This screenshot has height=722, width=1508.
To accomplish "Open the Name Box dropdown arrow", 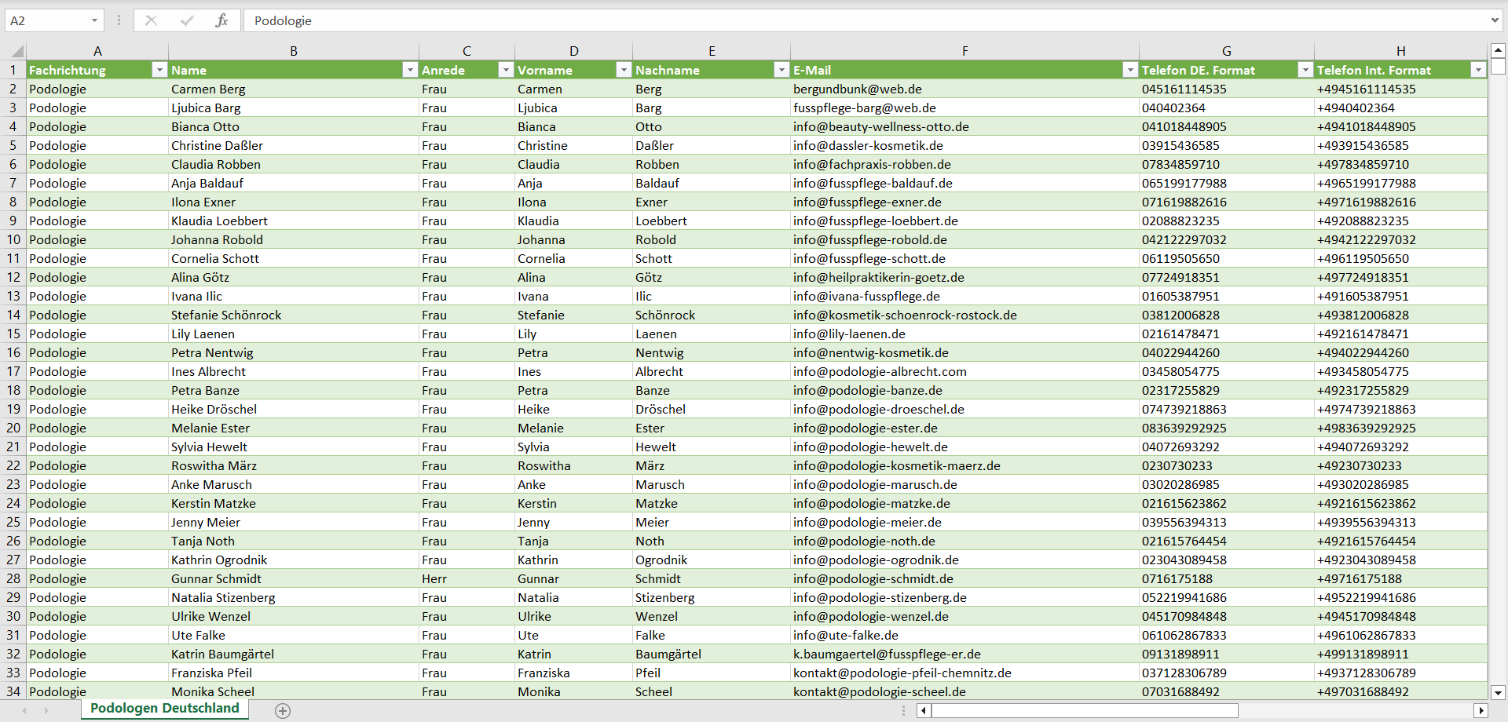I will [94, 20].
